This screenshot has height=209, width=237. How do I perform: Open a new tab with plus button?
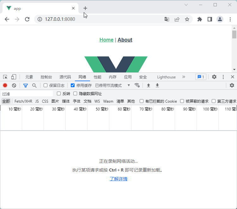pyautogui.click(x=85, y=8)
